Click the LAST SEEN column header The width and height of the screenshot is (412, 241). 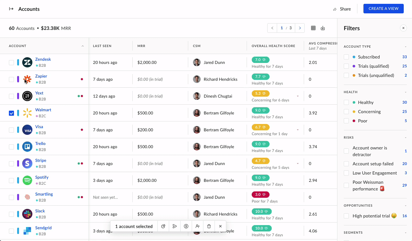[x=102, y=46]
